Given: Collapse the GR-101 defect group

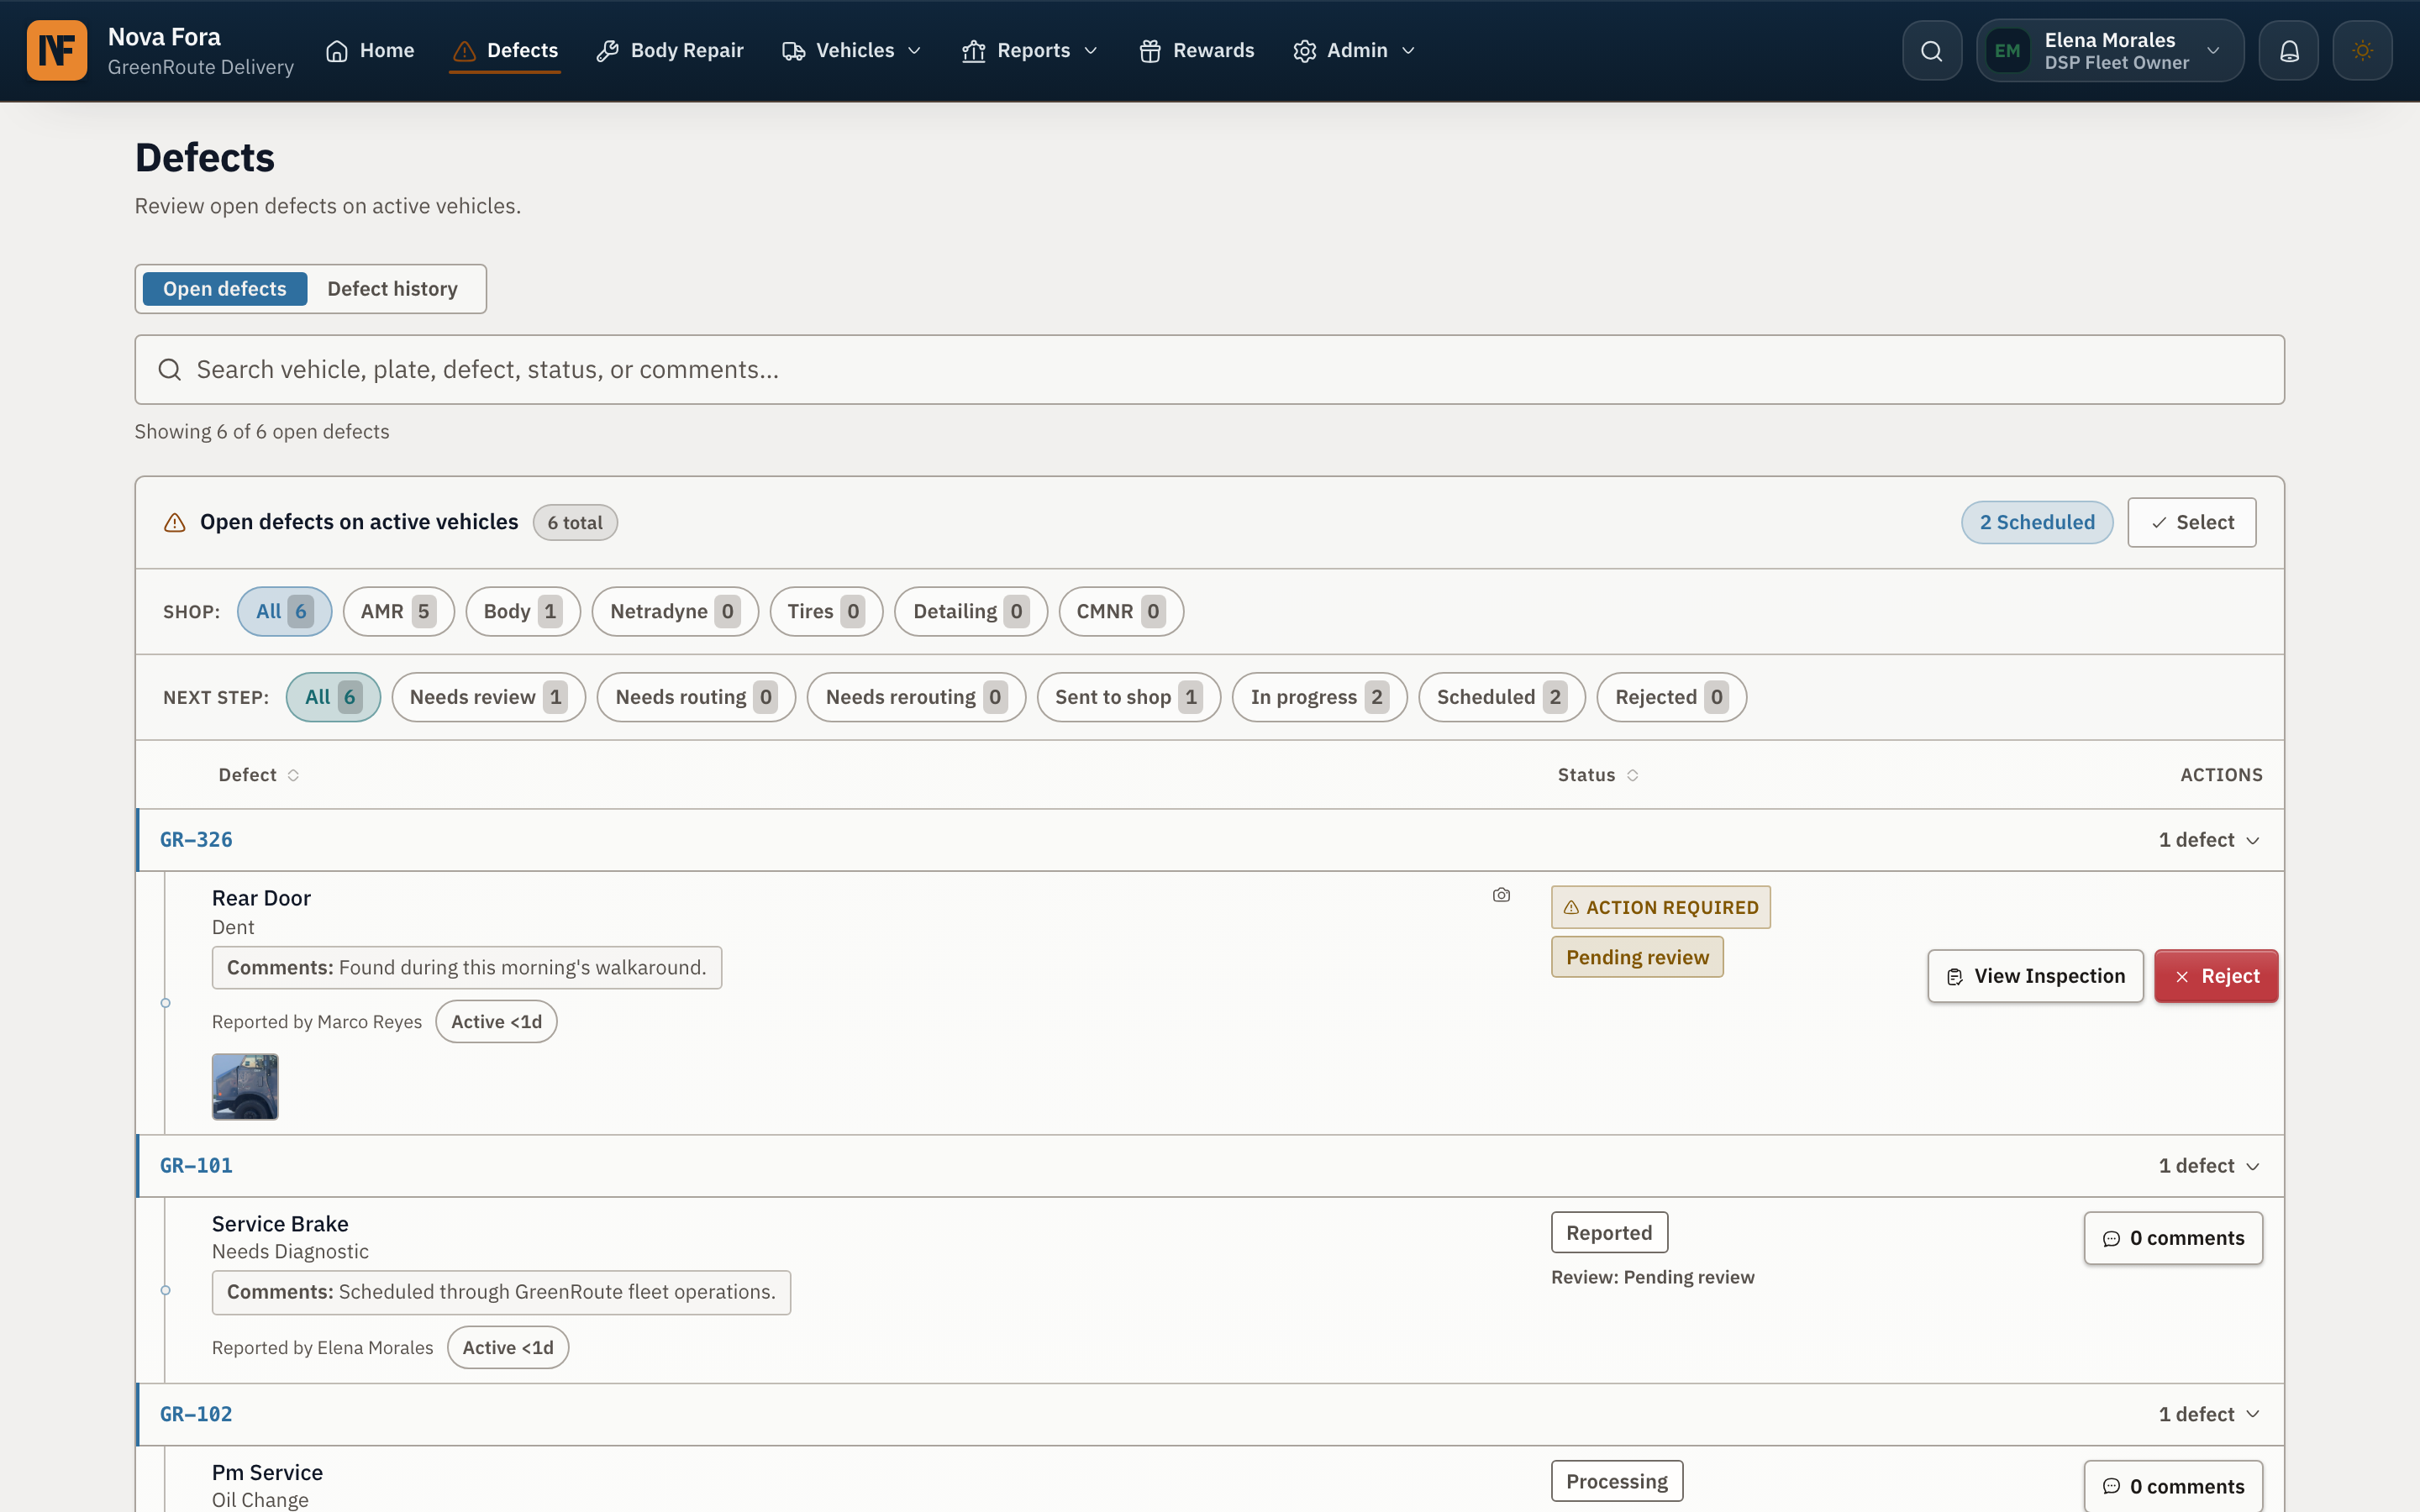Looking at the screenshot, I should 2209,1166.
